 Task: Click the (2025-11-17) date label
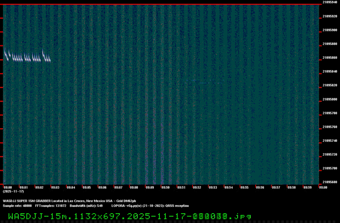click(13, 192)
